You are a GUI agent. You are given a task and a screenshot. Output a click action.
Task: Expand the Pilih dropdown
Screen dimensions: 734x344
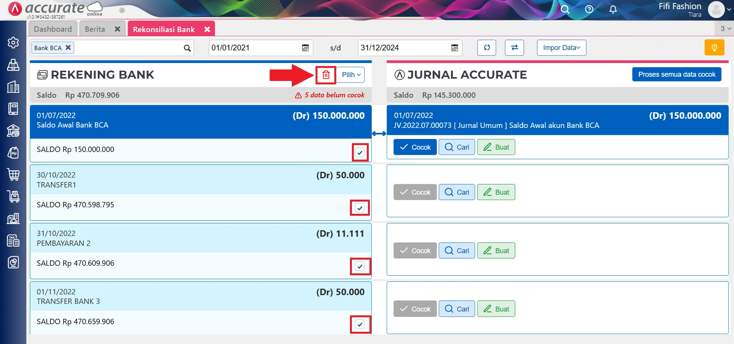351,75
